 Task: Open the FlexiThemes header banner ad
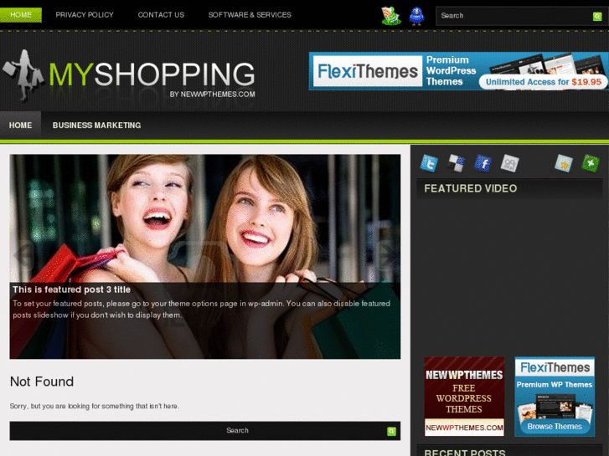459,71
